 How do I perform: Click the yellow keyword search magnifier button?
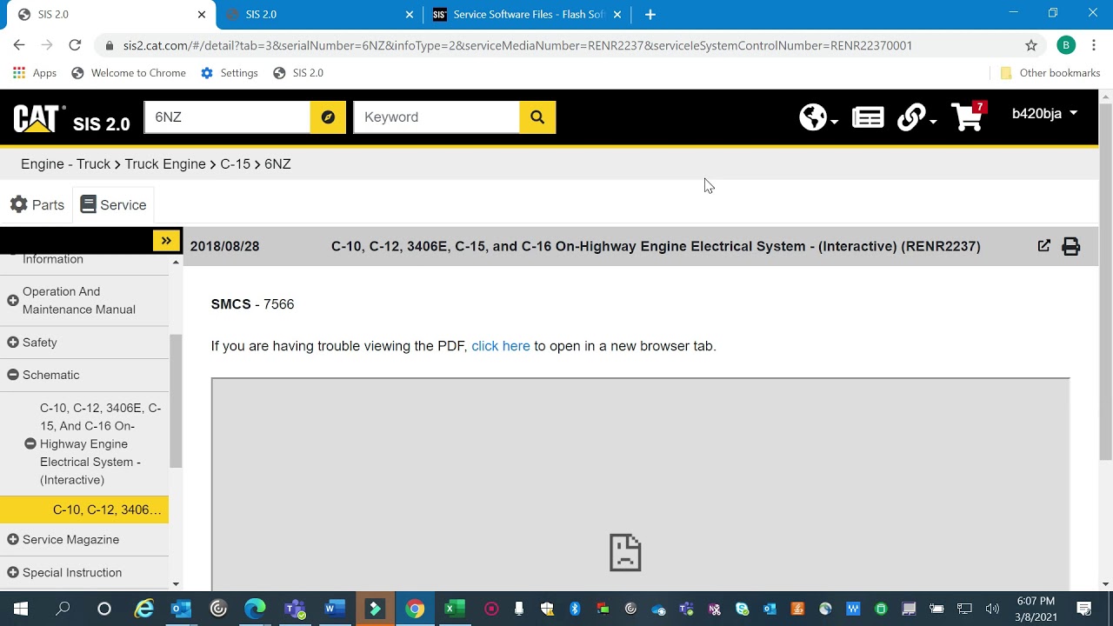[x=537, y=117]
